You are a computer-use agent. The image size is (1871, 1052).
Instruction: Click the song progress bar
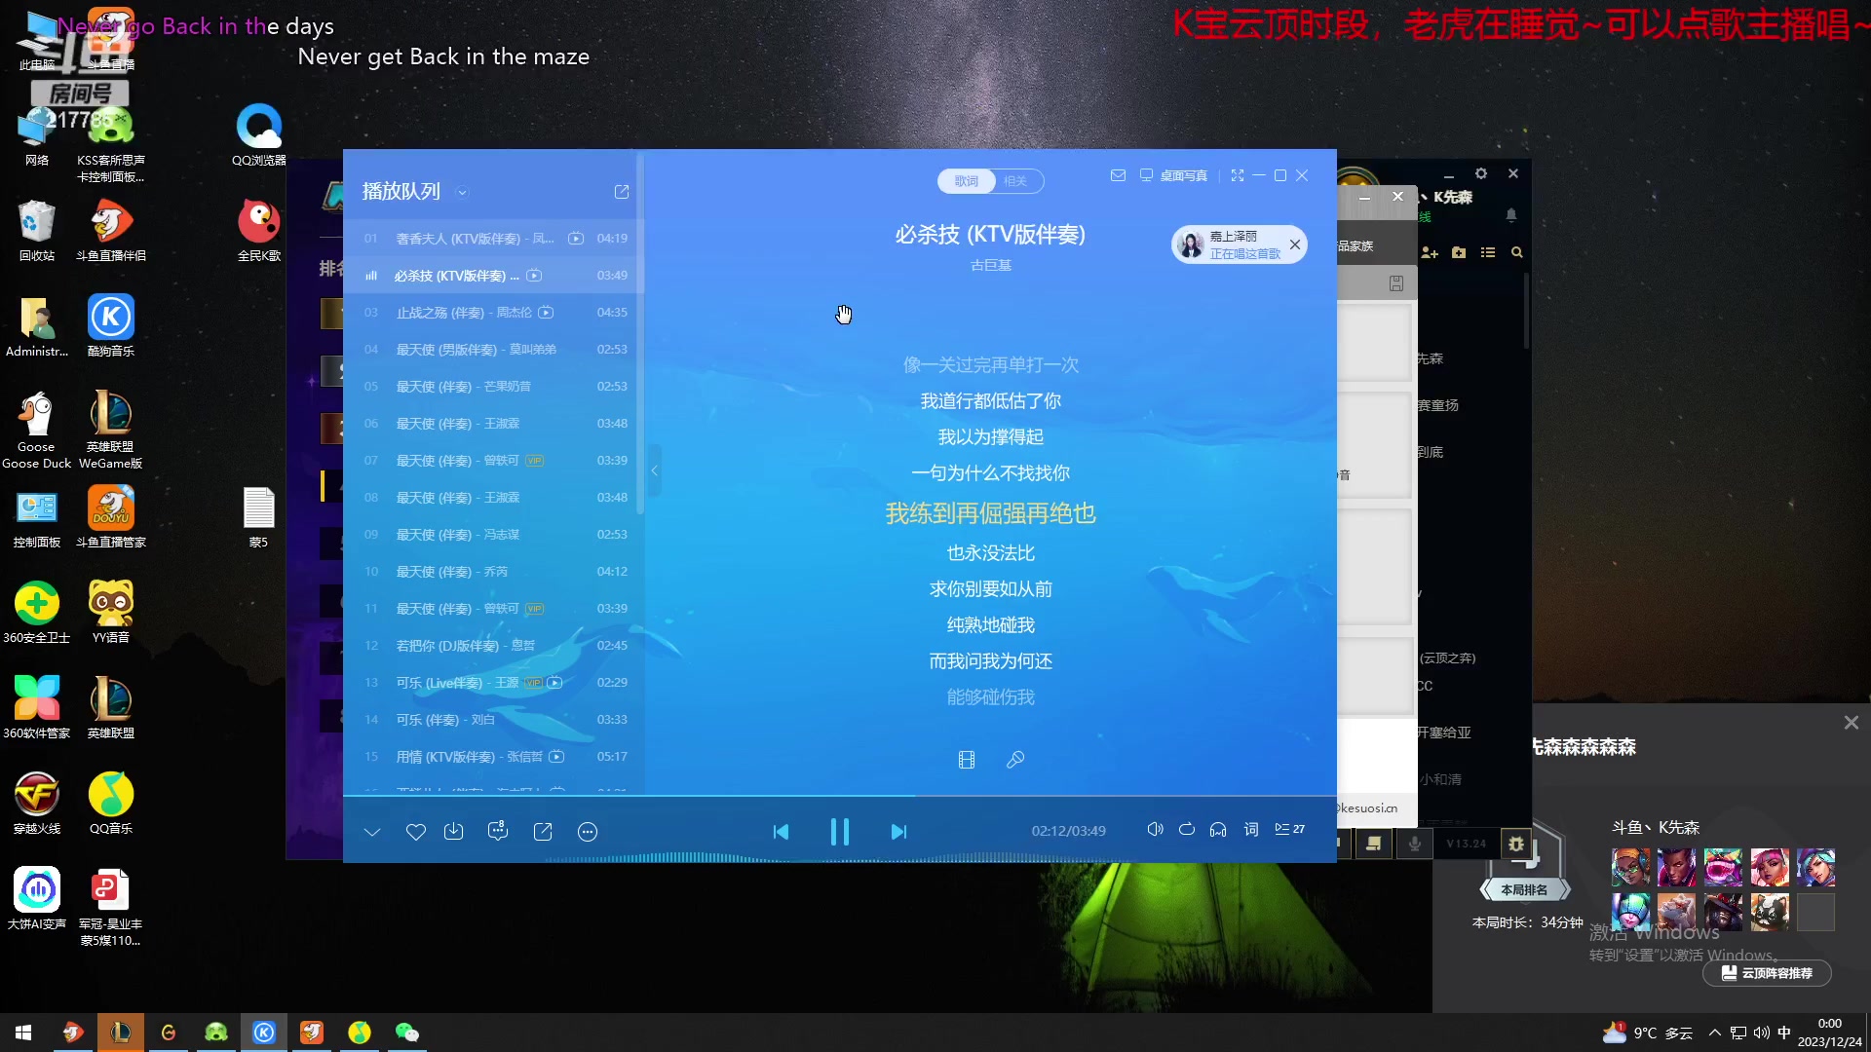click(x=839, y=797)
